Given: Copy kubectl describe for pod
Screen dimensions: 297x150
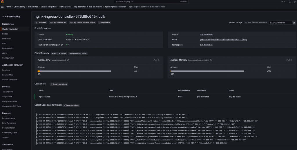Looking at the screenshot, I should pos(83,23).
